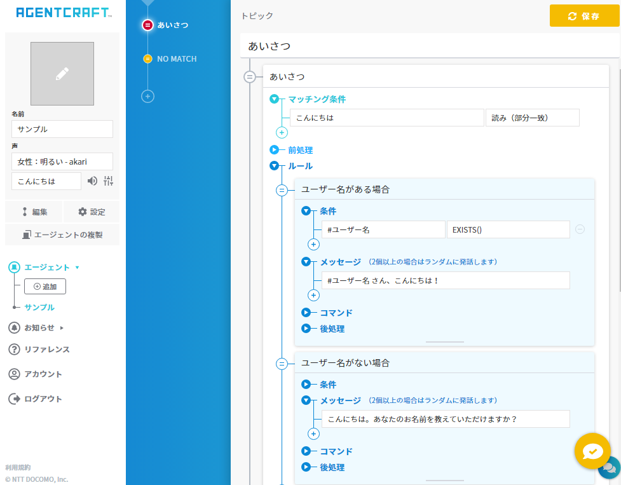The image size is (621, 485).
Task: Collapse the ルール section
Action: [x=275, y=166]
